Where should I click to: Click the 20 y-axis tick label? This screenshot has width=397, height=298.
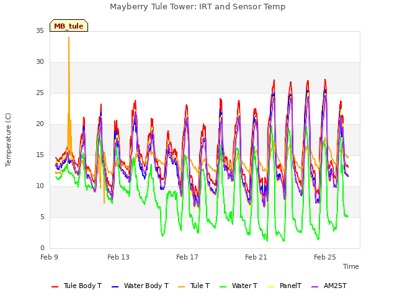pyautogui.click(x=40, y=124)
